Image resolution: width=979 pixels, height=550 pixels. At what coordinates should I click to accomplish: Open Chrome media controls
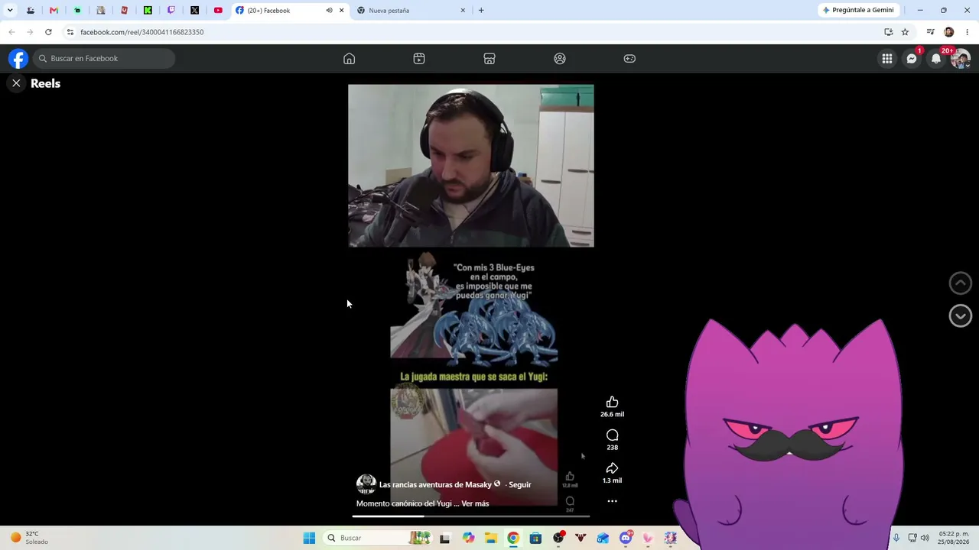tap(930, 32)
